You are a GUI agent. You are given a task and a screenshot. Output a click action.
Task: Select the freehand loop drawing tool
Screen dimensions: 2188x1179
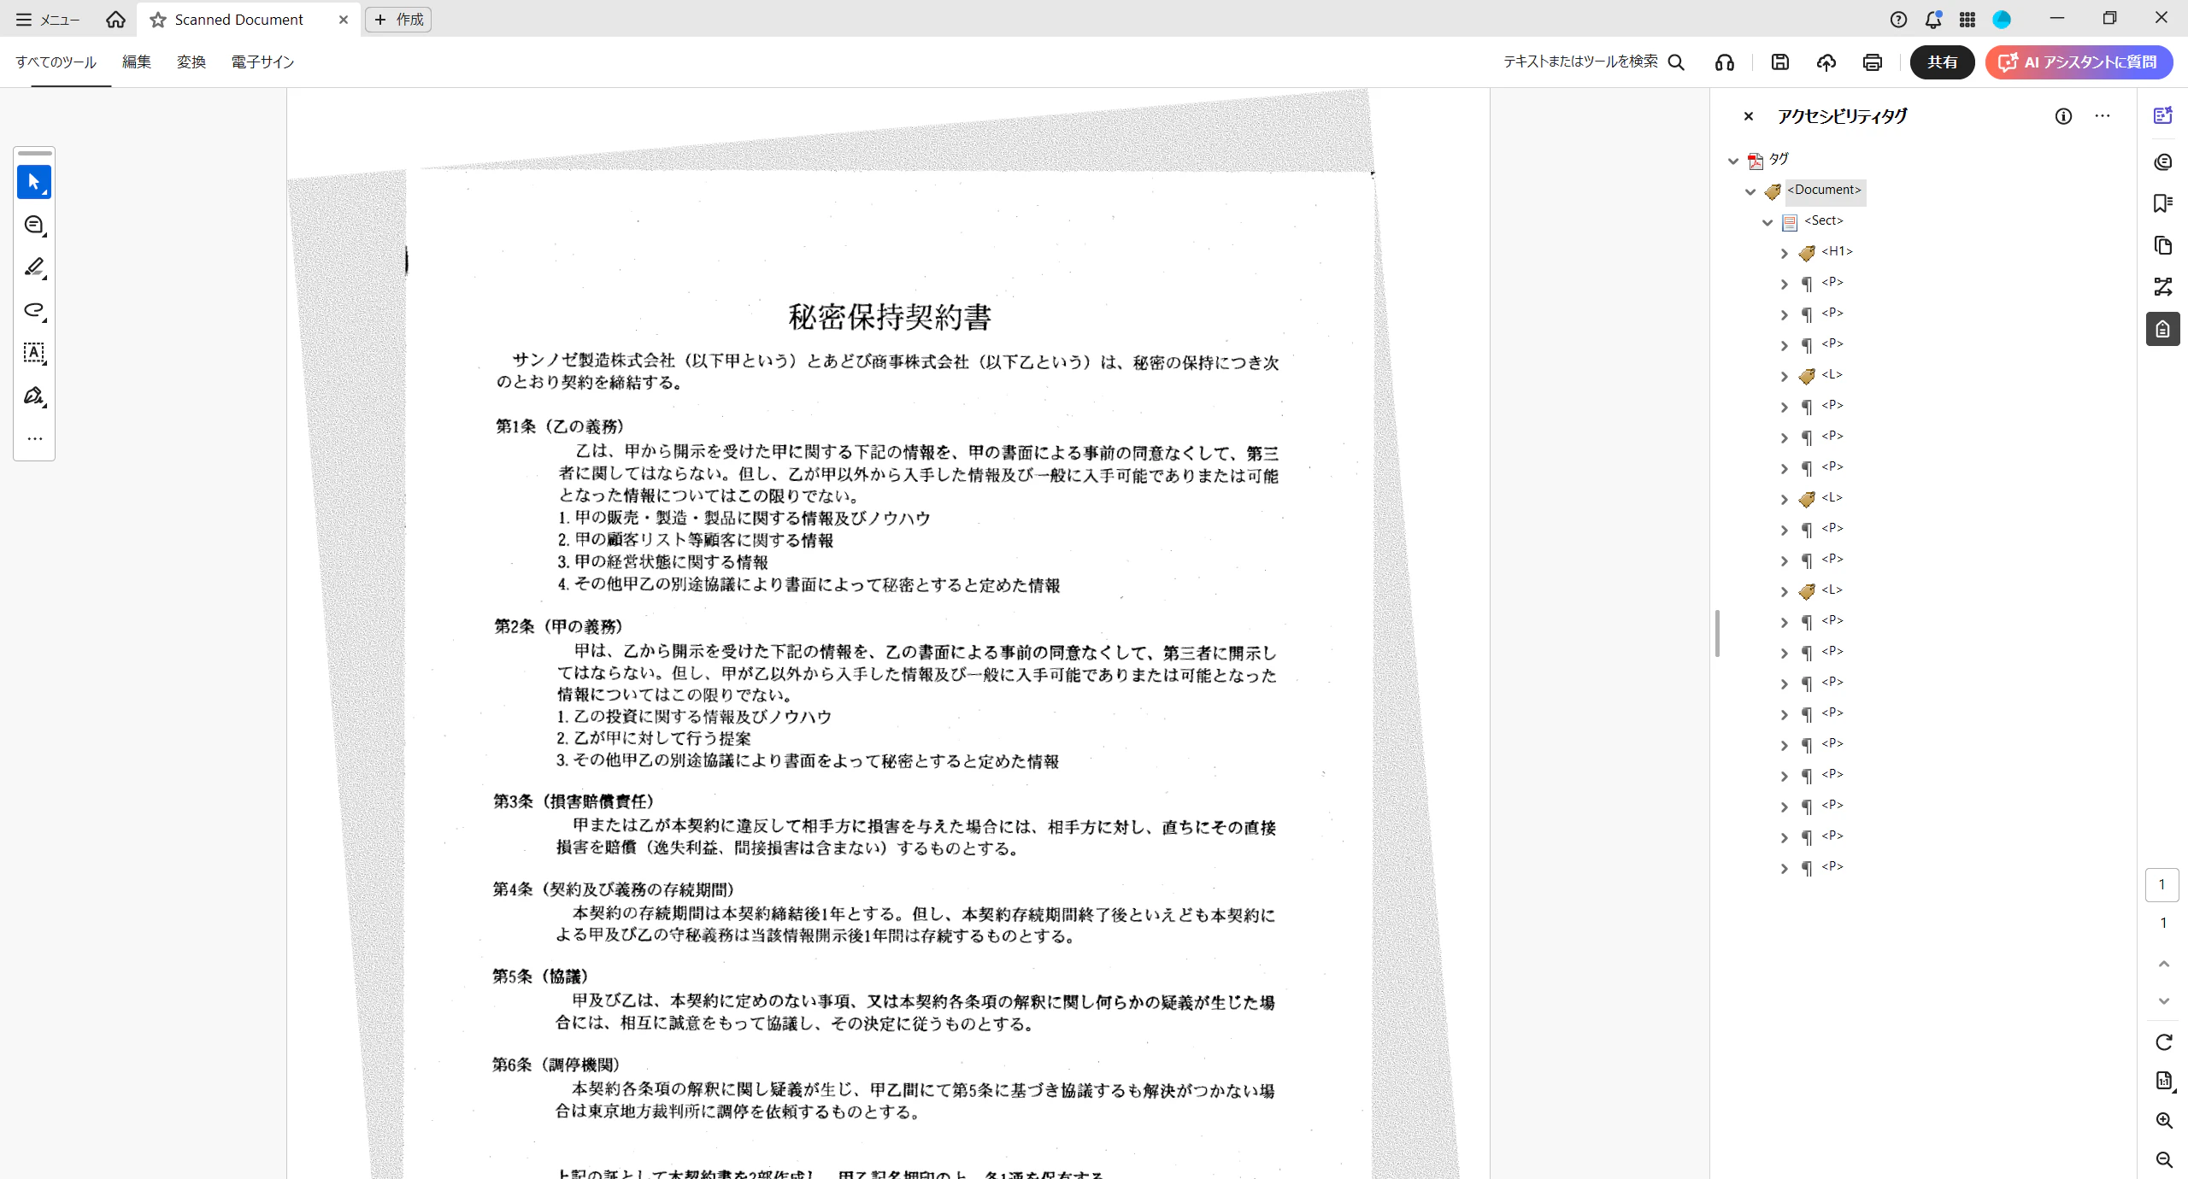coord(34,310)
